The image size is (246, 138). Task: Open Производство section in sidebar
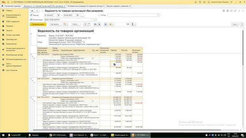point(12,39)
